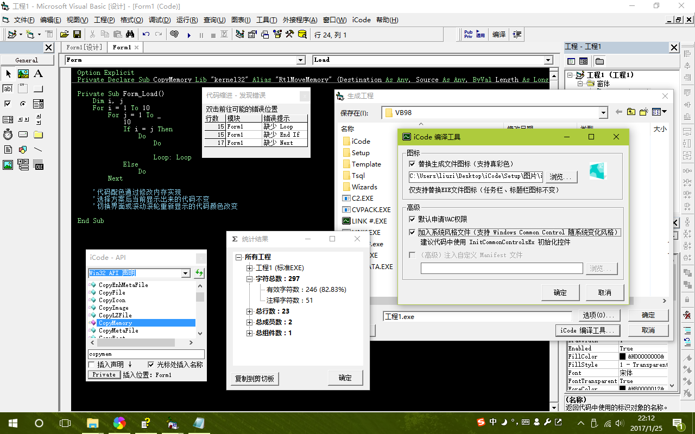695x434 pixels.
Task: Select the Frame control in the toolbox
Action: pos(23,89)
